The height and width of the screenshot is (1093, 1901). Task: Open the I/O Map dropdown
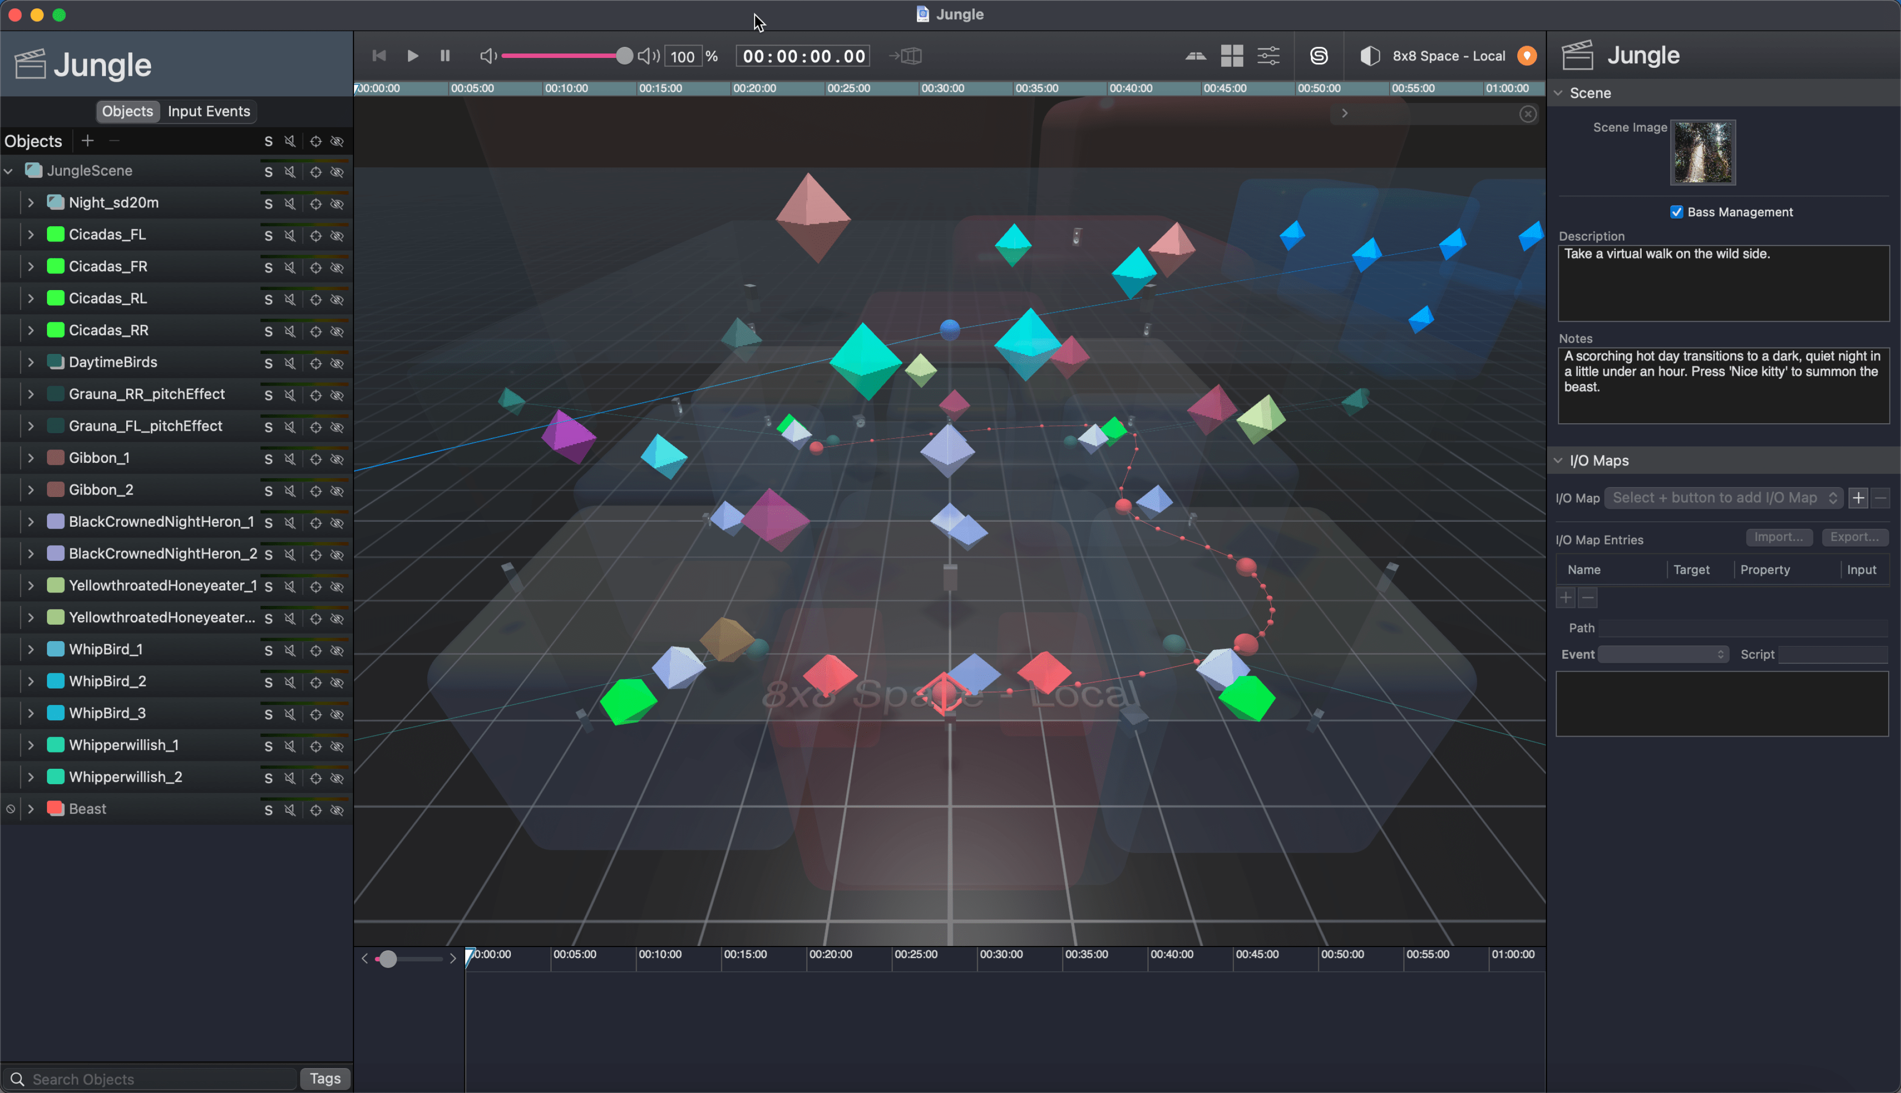(1722, 497)
